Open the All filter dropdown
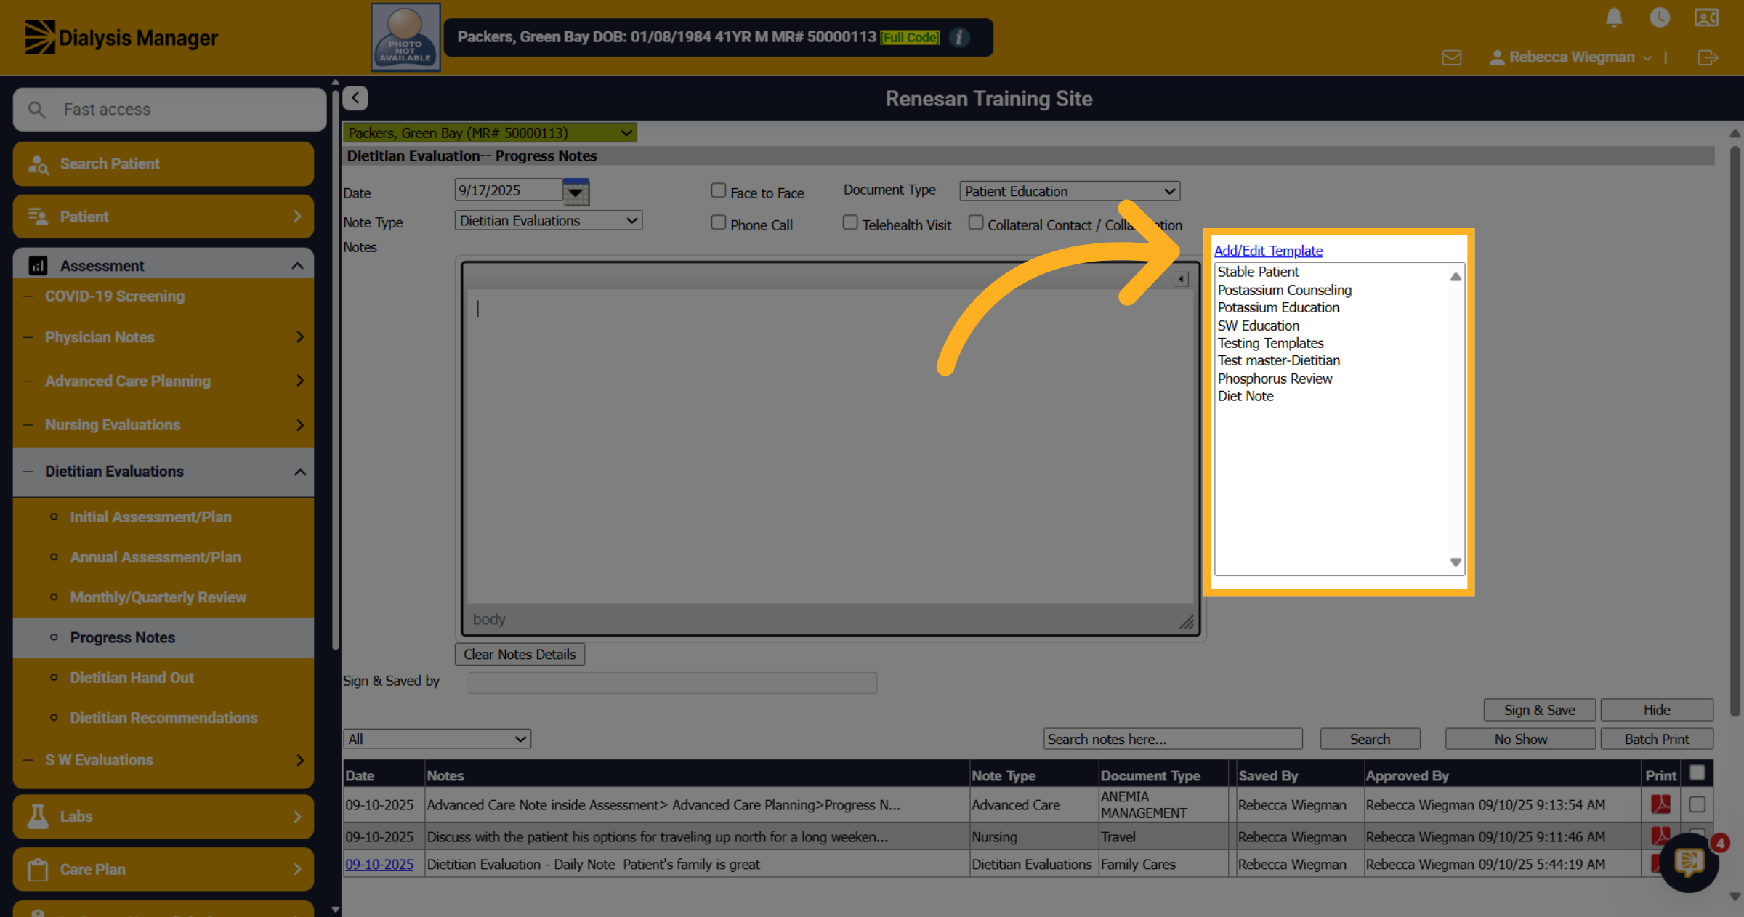1744x917 pixels. pyautogui.click(x=437, y=739)
